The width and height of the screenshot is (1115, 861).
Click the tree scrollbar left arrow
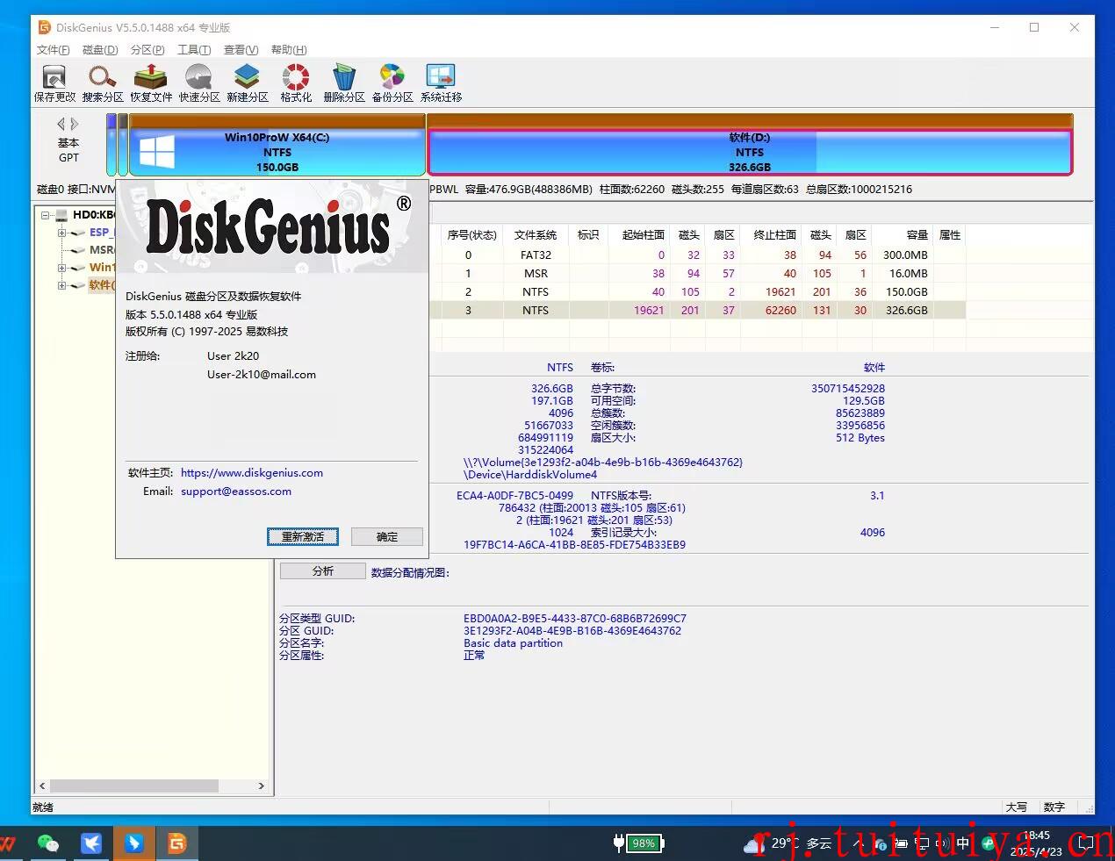click(x=42, y=786)
